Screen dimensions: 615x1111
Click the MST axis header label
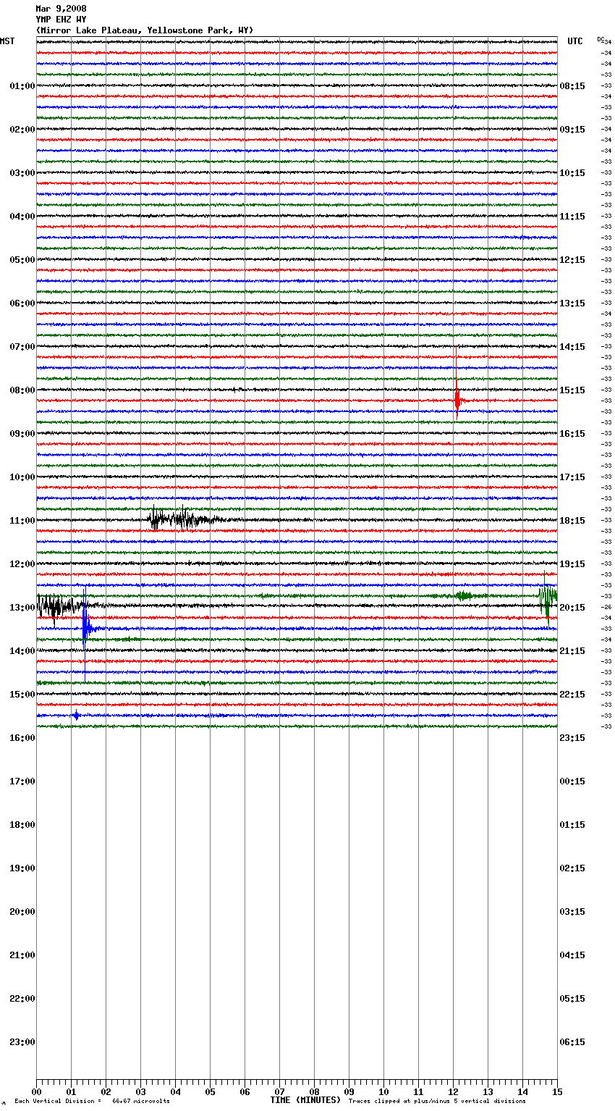(x=7, y=41)
